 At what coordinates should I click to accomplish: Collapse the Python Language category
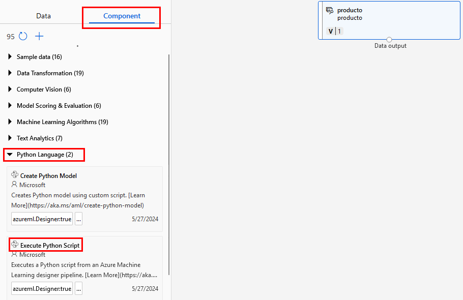point(10,155)
